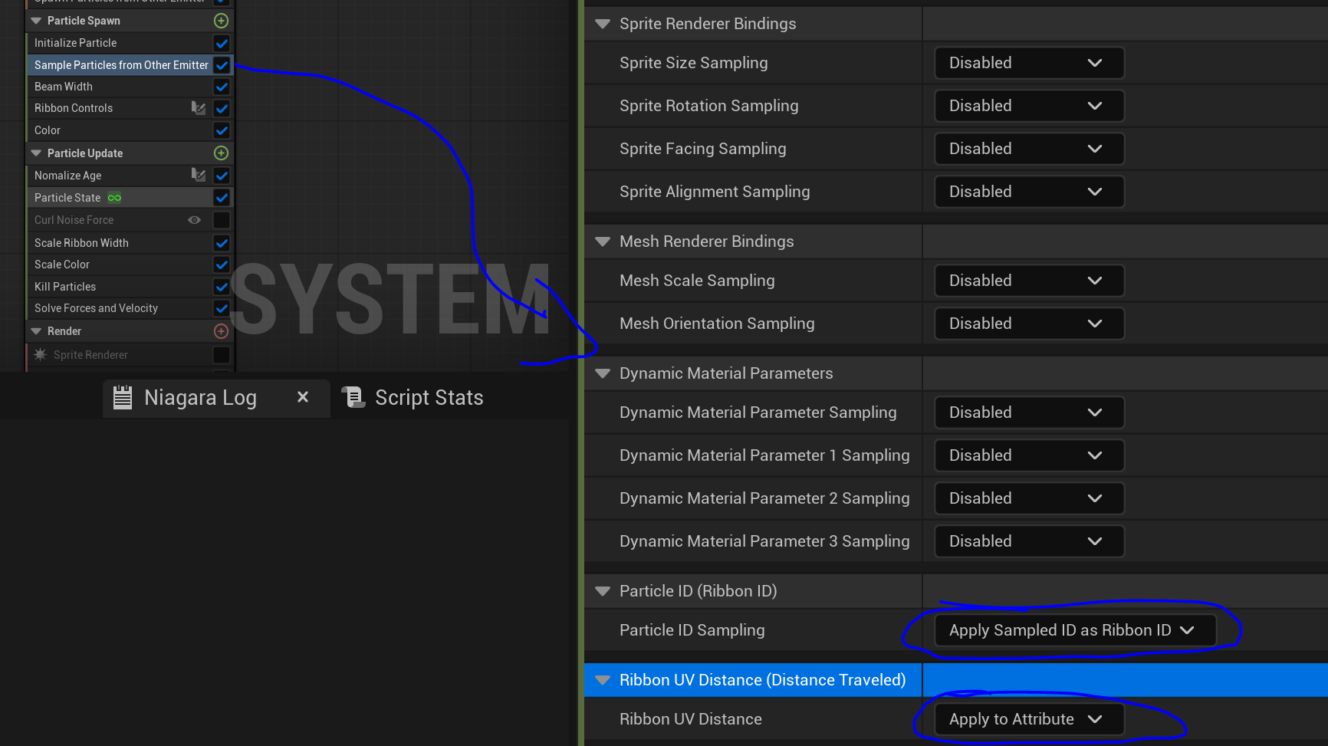
Task: Close the Niagara Log tab
Action: coord(303,397)
